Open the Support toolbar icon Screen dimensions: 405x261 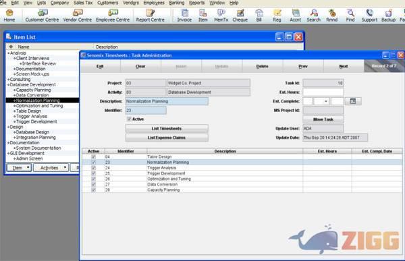click(369, 16)
